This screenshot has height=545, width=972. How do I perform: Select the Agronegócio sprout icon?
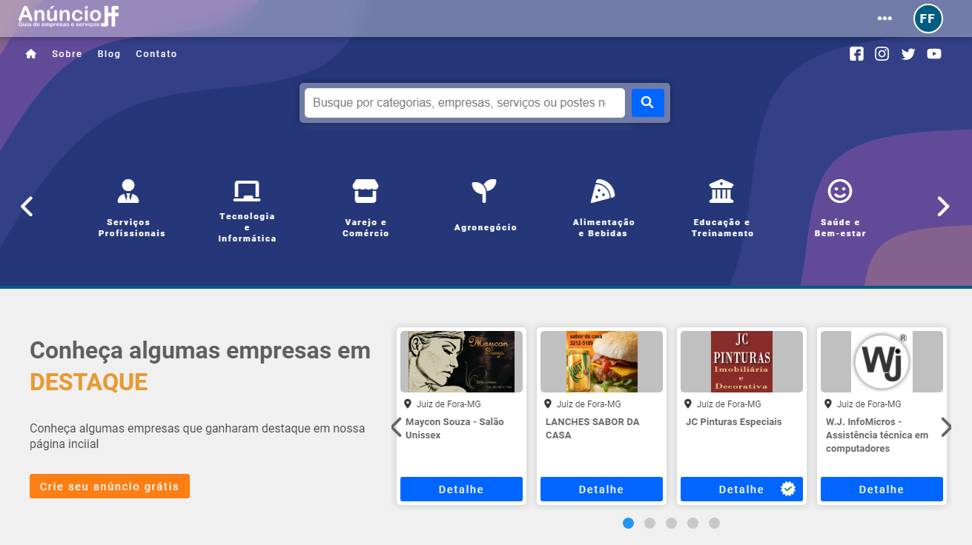coord(484,191)
